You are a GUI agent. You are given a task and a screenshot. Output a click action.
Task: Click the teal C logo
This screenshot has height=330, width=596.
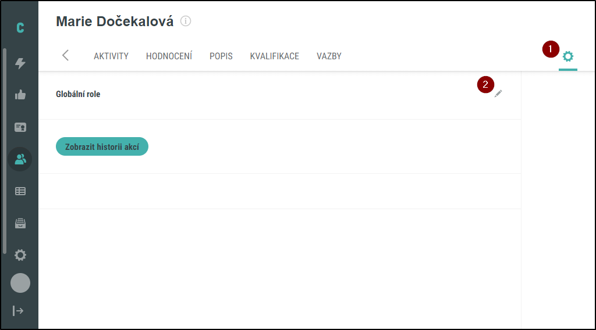click(x=20, y=28)
